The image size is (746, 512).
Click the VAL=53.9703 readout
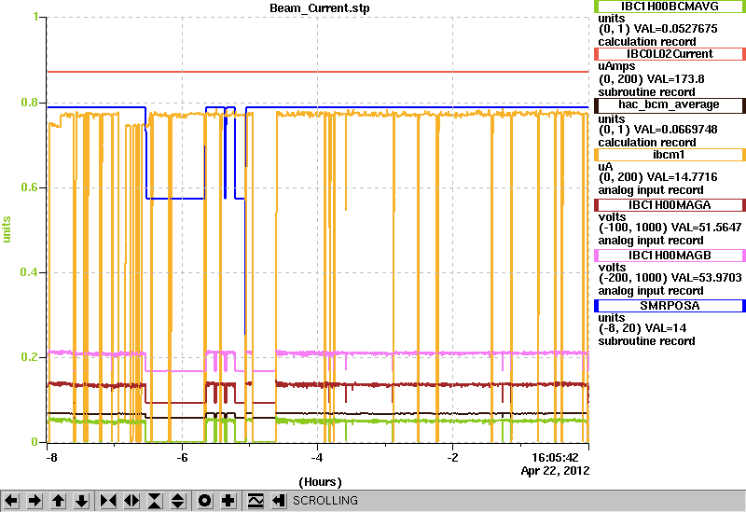coord(706,277)
